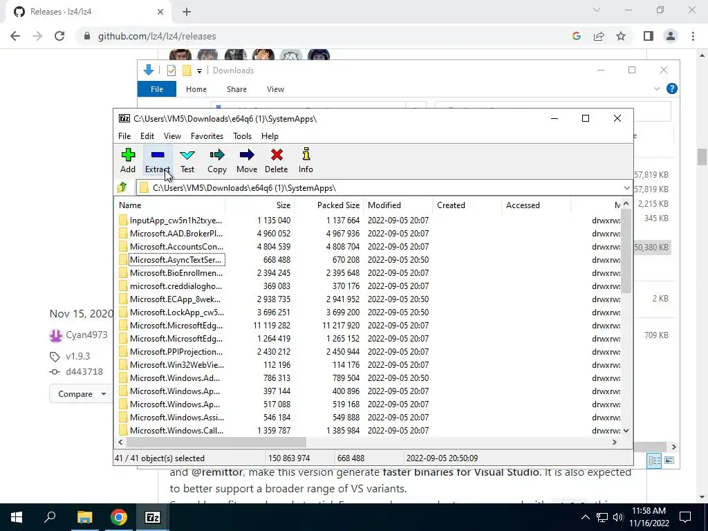
Task: Open the Share tab in Downloads Explorer window
Action: tap(236, 89)
